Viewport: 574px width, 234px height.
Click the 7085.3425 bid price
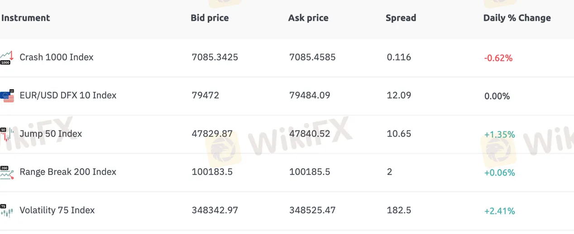215,57
